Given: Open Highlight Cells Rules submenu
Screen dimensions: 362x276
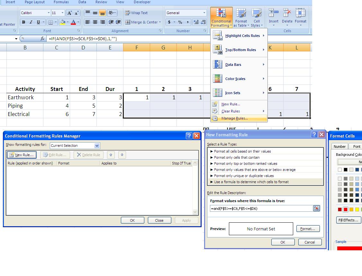Looking at the screenshot, I should pyautogui.click(x=239, y=36).
